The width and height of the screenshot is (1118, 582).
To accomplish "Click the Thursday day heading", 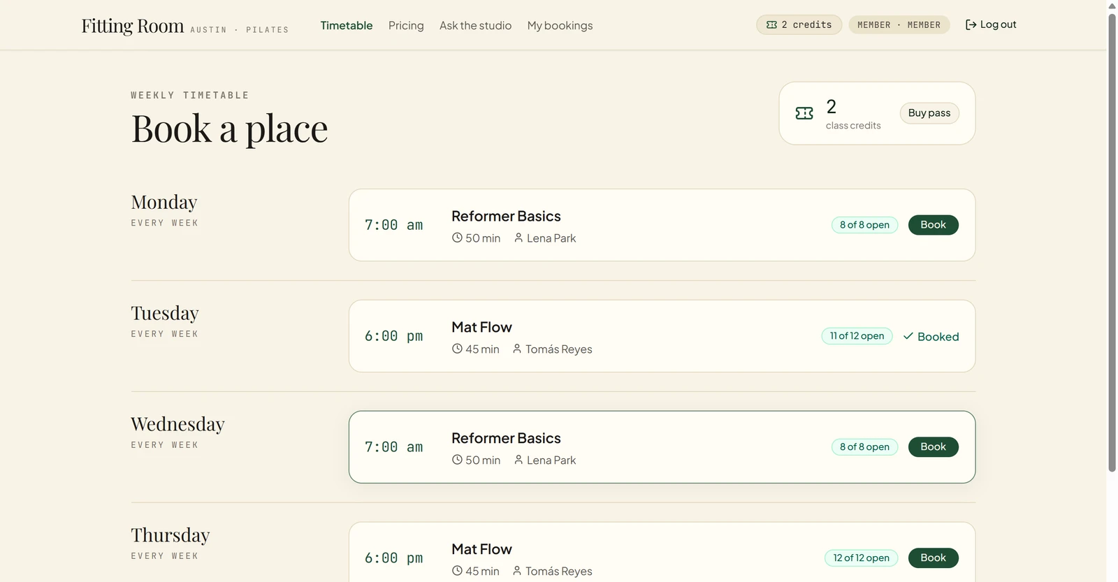I will (x=170, y=536).
